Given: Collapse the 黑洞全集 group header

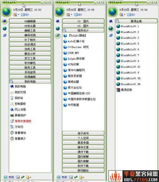Looking at the screenshot, I should pyautogui.click(x=136, y=21).
